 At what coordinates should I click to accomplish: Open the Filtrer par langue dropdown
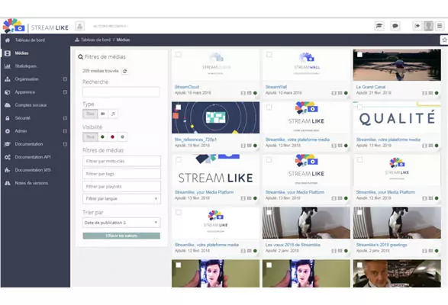tap(121, 198)
